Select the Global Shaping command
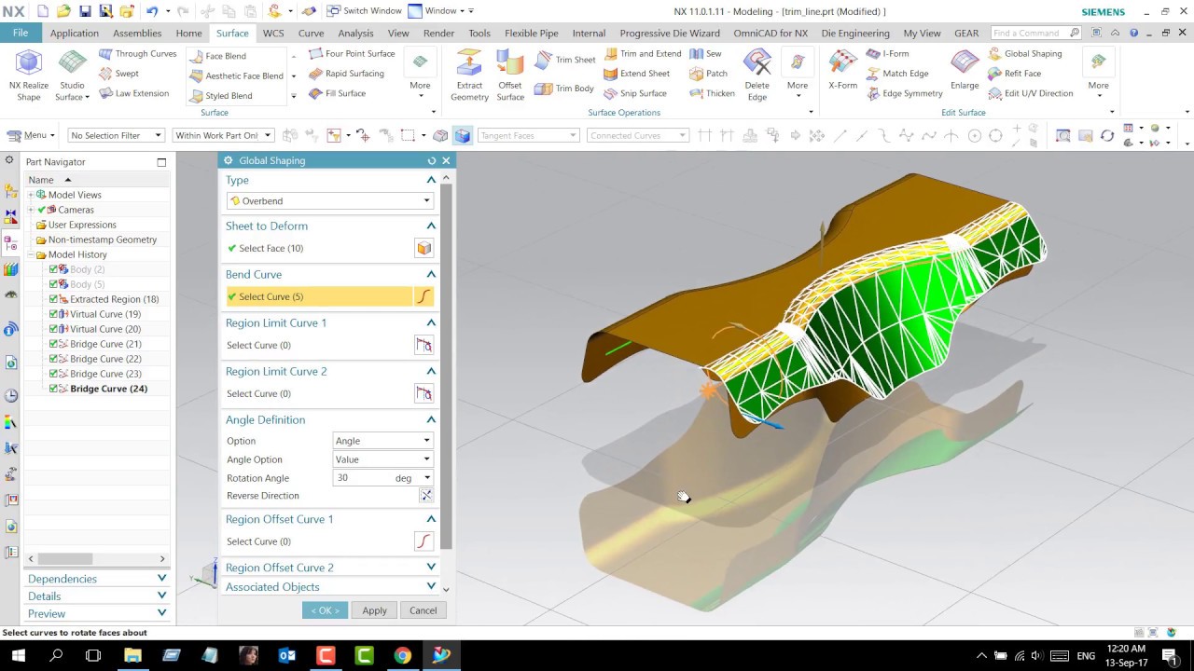 pos(1024,54)
